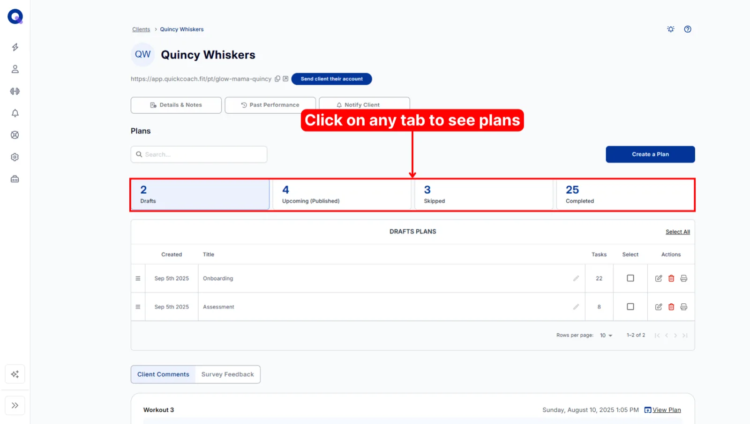Open the help question mark icon
This screenshot has height=424, width=750.
coord(688,29)
